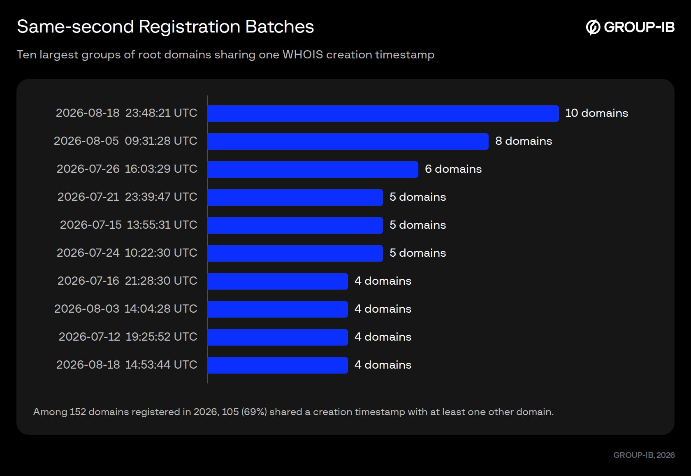Click the bar for 2026-07-15 13:55:31

click(x=295, y=225)
